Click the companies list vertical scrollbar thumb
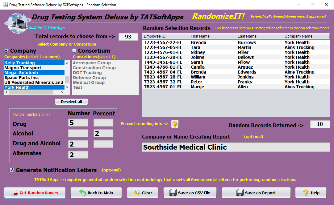The width and height of the screenshot is (334, 205). coord(67,79)
